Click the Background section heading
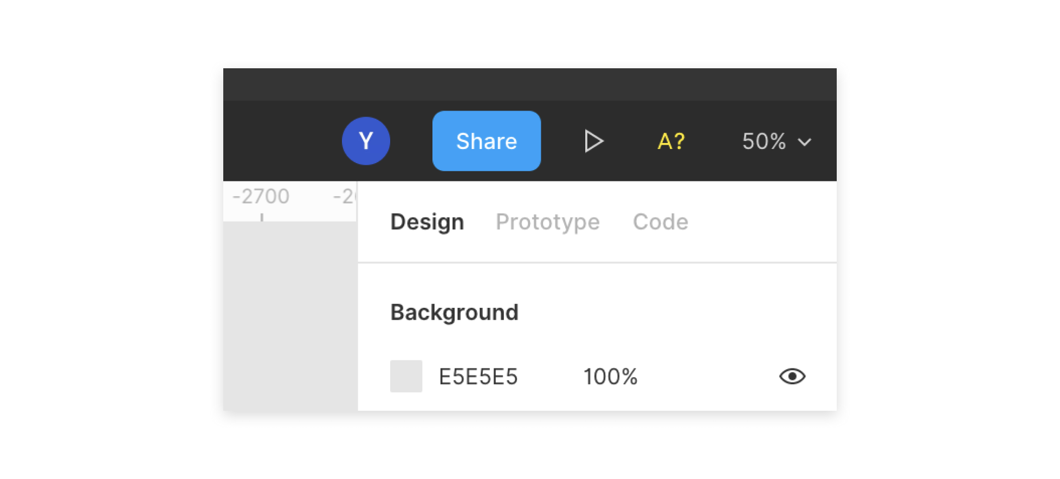Image resolution: width=1060 pixels, height=479 pixels. 454,312
